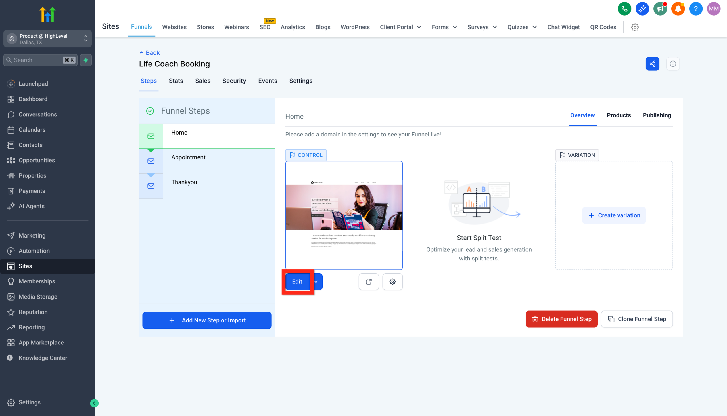727x416 pixels.
Task: Click the info icon beside share button
Action: click(x=673, y=64)
